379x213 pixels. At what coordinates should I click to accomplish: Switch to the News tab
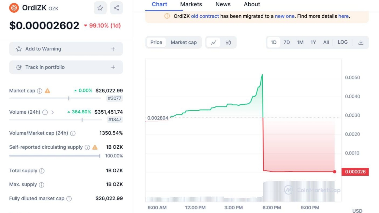tap(223, 4)
